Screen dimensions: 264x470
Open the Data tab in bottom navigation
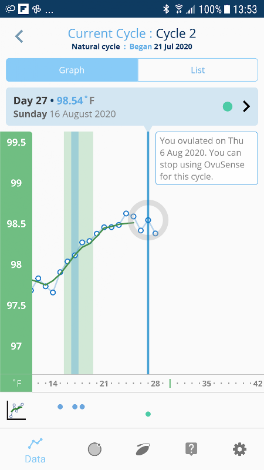click(35, 451)
